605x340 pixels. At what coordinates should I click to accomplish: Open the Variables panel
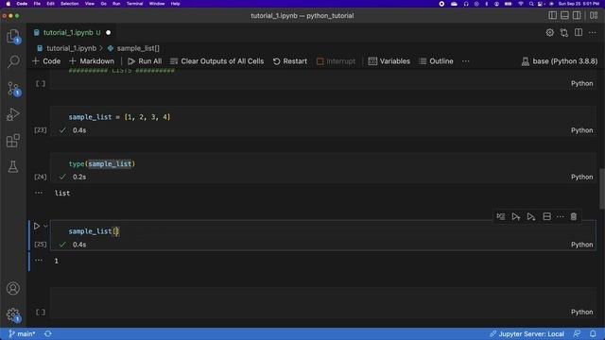tap(389, 61)
